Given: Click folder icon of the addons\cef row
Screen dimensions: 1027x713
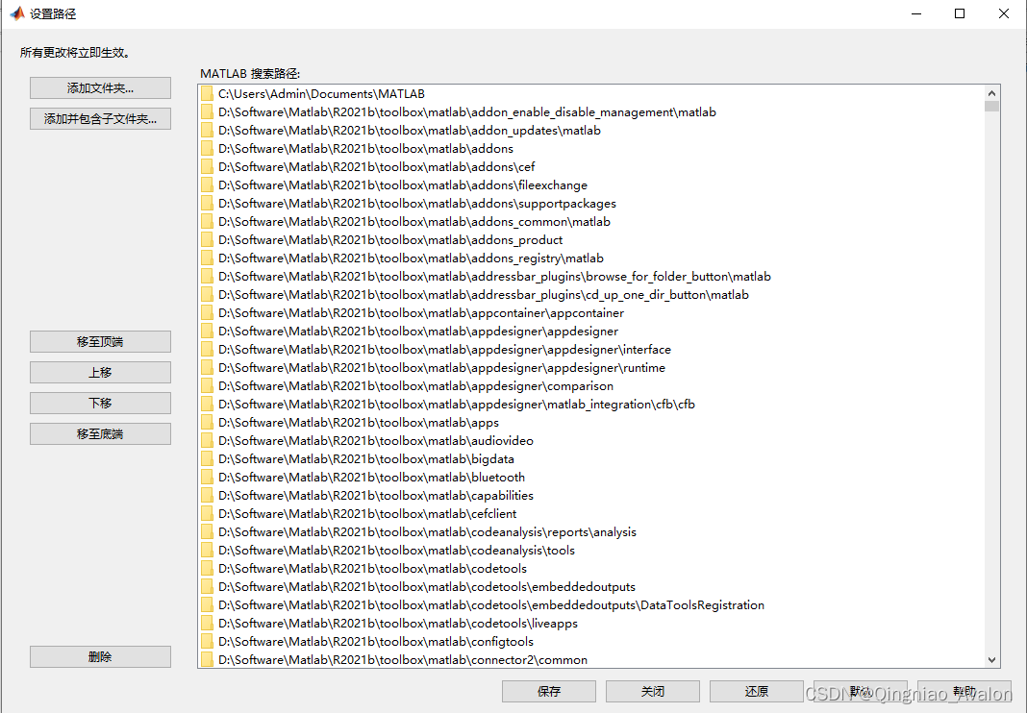Looking at the screenshot, I should click(x=207, y=167).
